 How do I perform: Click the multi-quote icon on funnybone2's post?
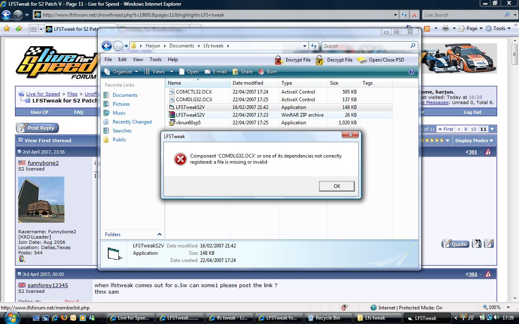click(x=477, y=244)
